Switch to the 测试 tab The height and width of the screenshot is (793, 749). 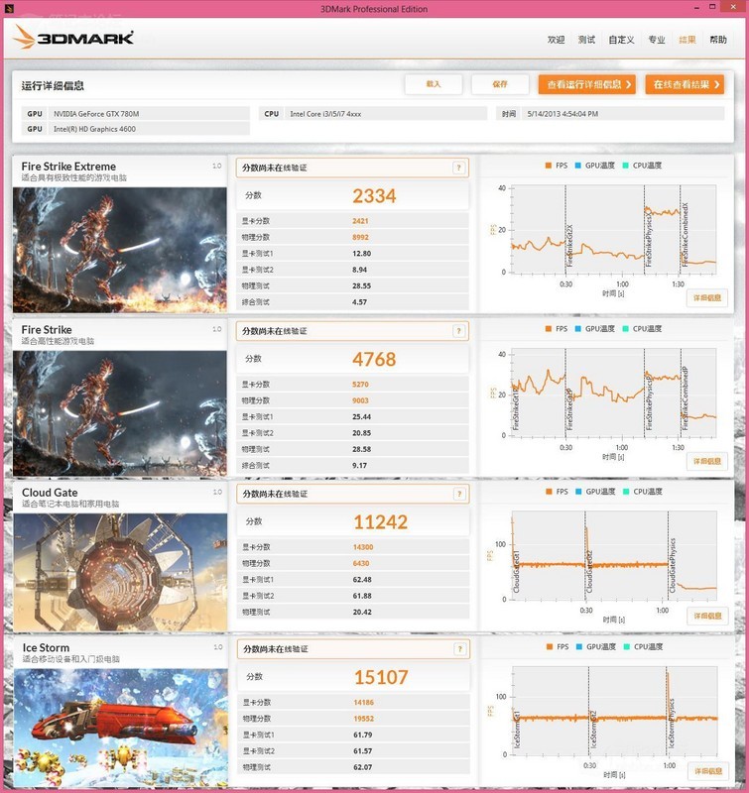click(x=586, y=40)
